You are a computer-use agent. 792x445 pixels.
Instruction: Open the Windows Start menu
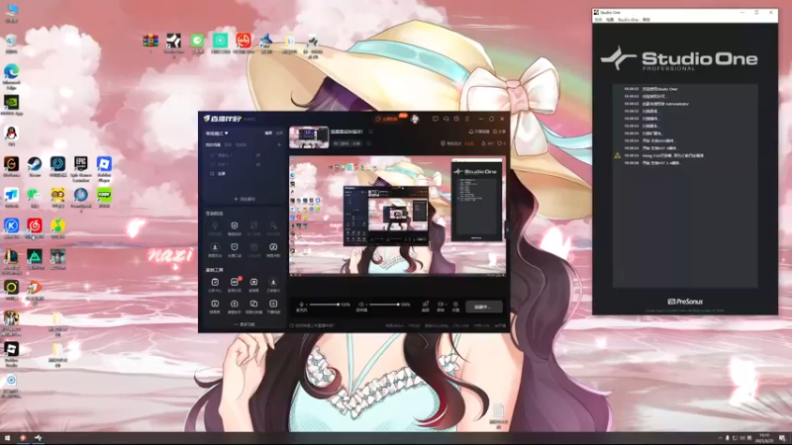[x=8, y=438]
